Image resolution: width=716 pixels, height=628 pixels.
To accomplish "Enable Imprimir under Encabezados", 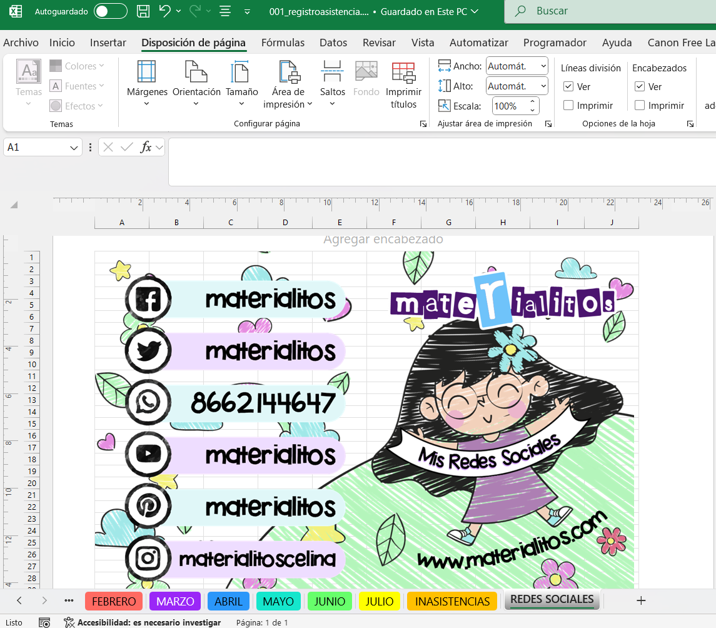I will [x=640, y=106].
